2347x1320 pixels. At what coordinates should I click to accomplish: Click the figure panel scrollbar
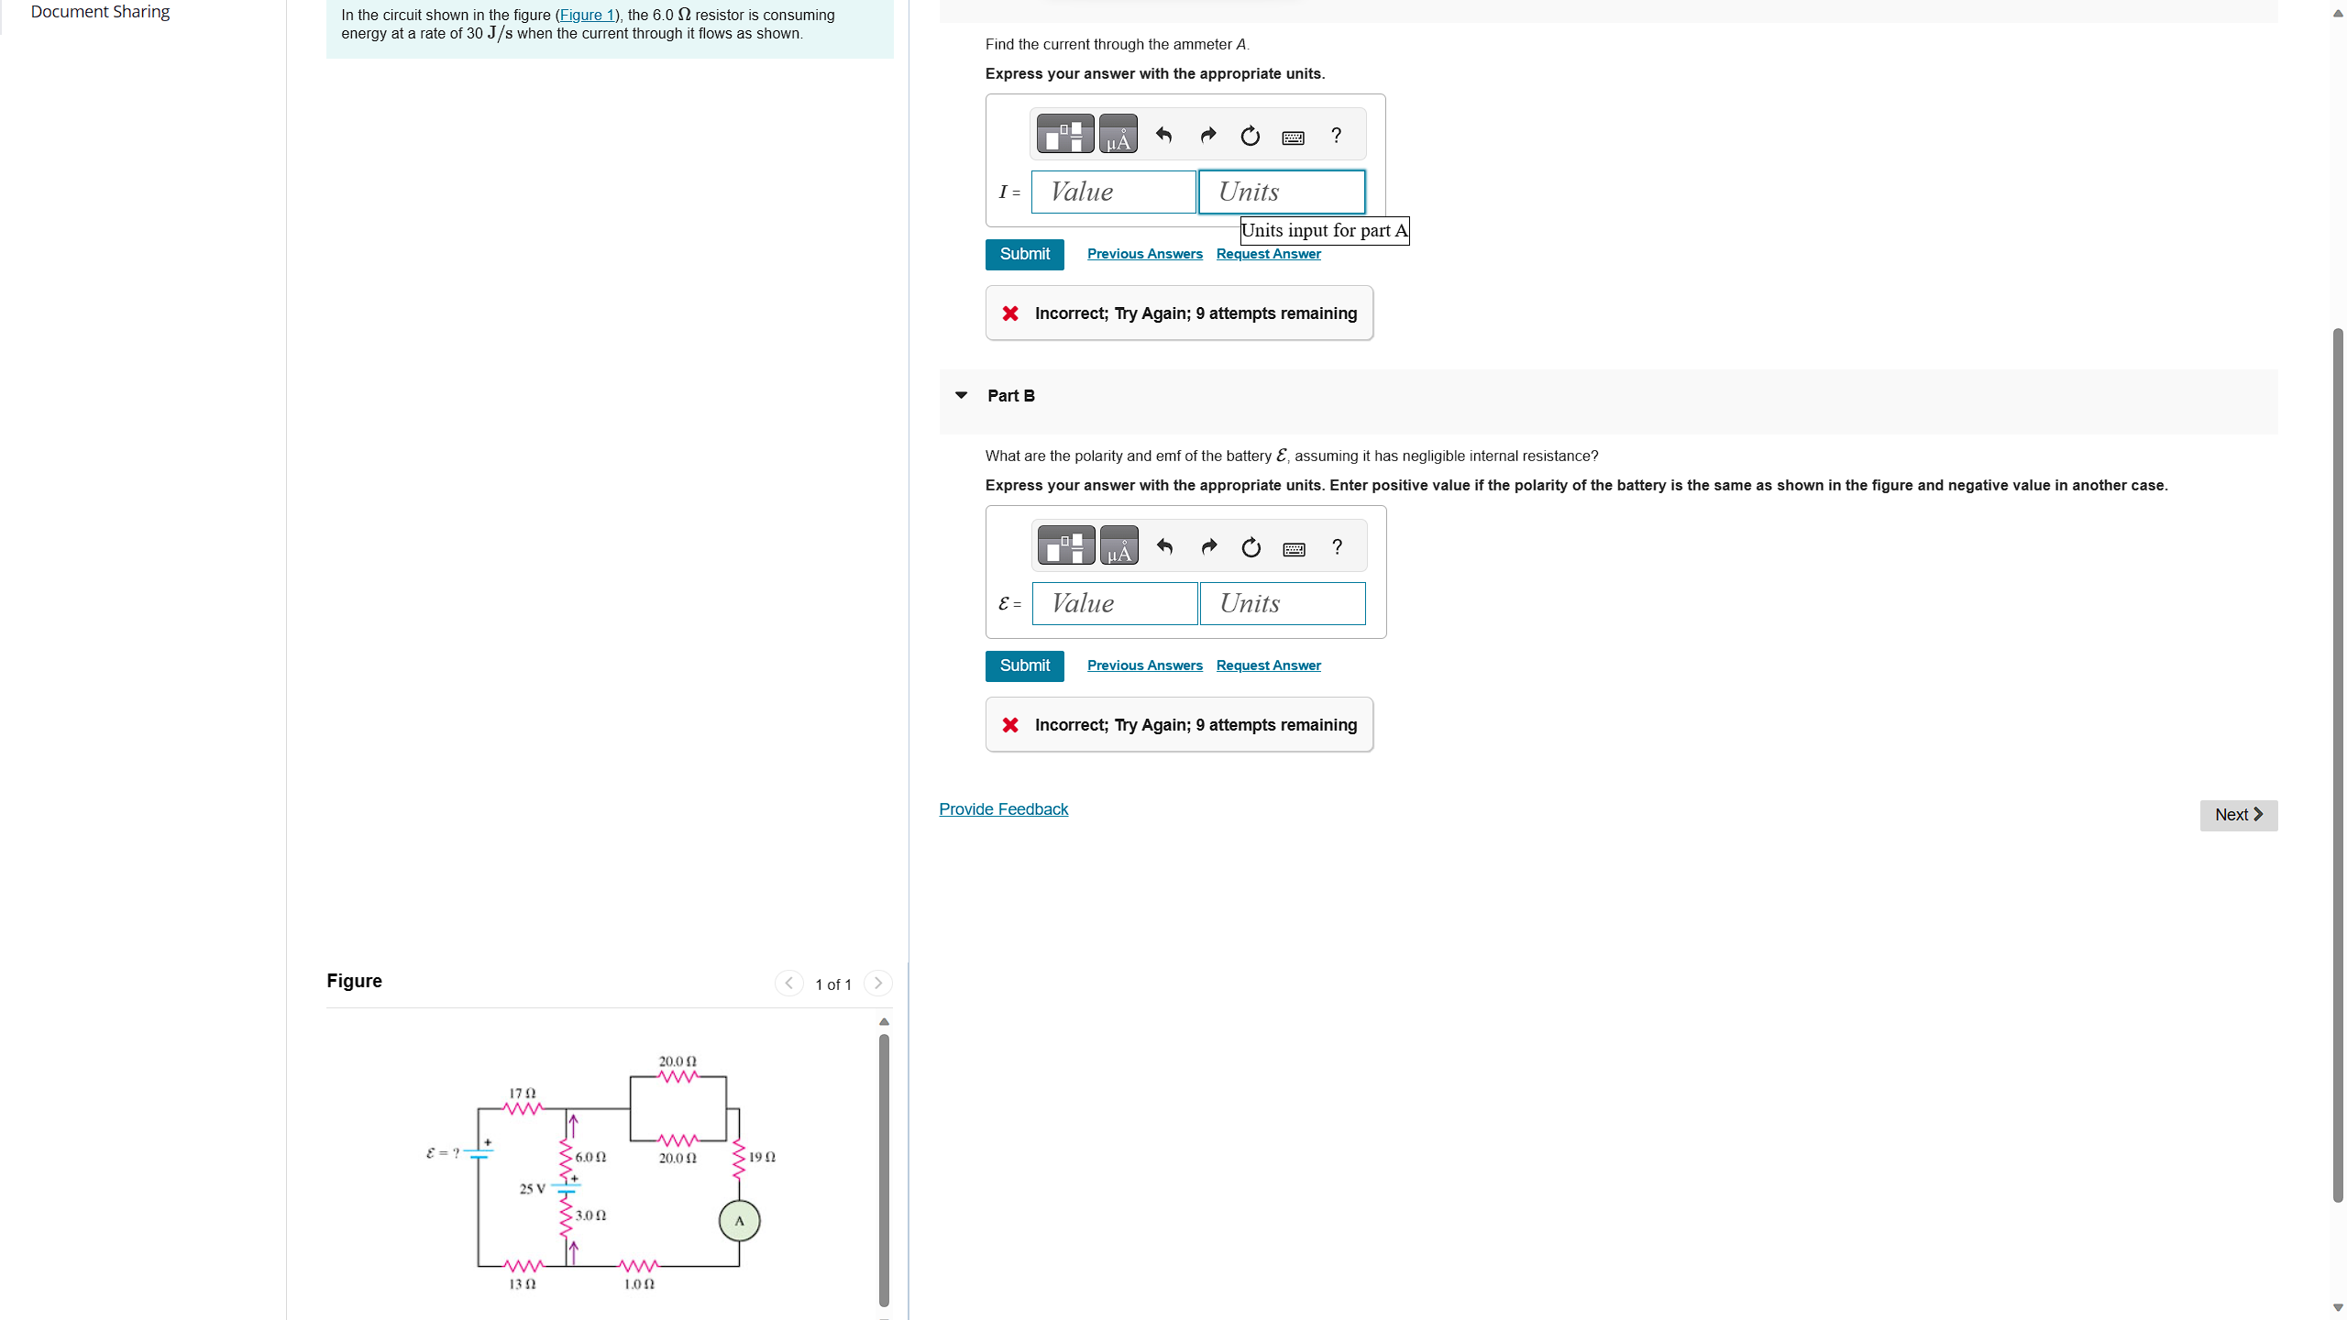[x=884, y=1170]
